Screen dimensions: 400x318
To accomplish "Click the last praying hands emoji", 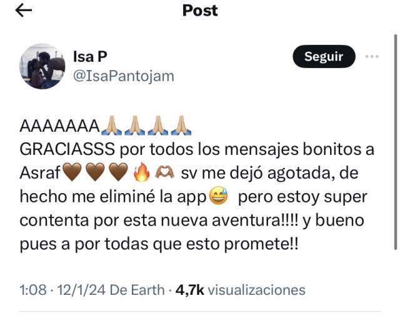I will 181,125.
